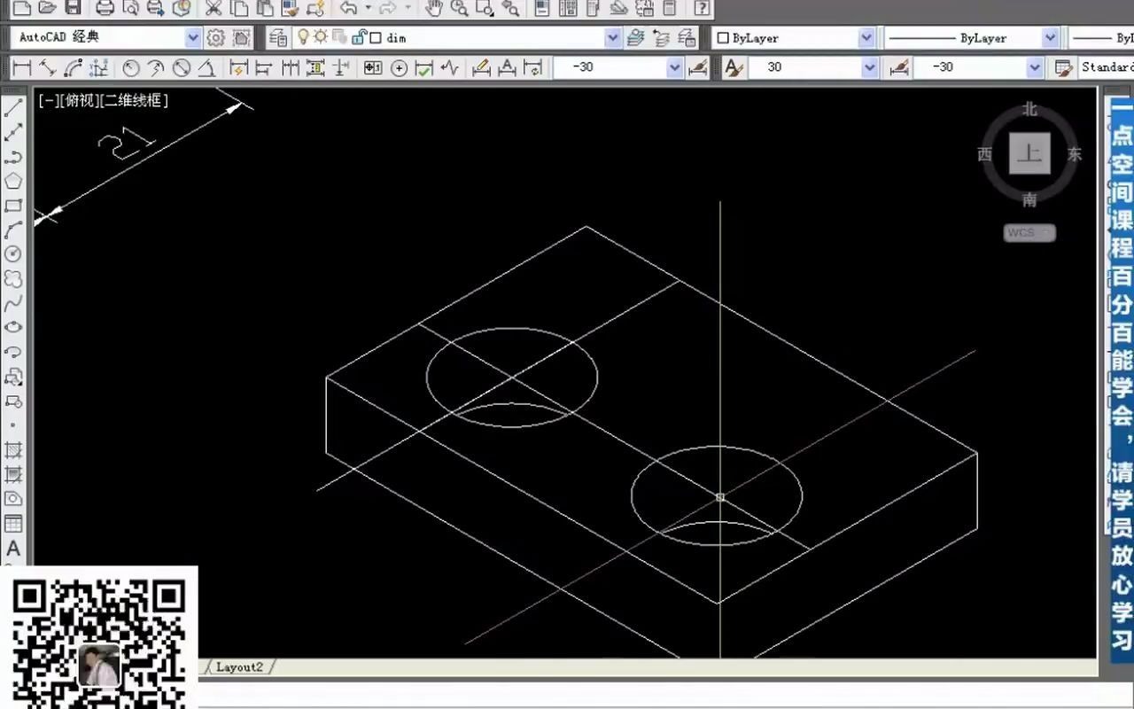
Task: Undo the last action
Action: click(348, 9)
